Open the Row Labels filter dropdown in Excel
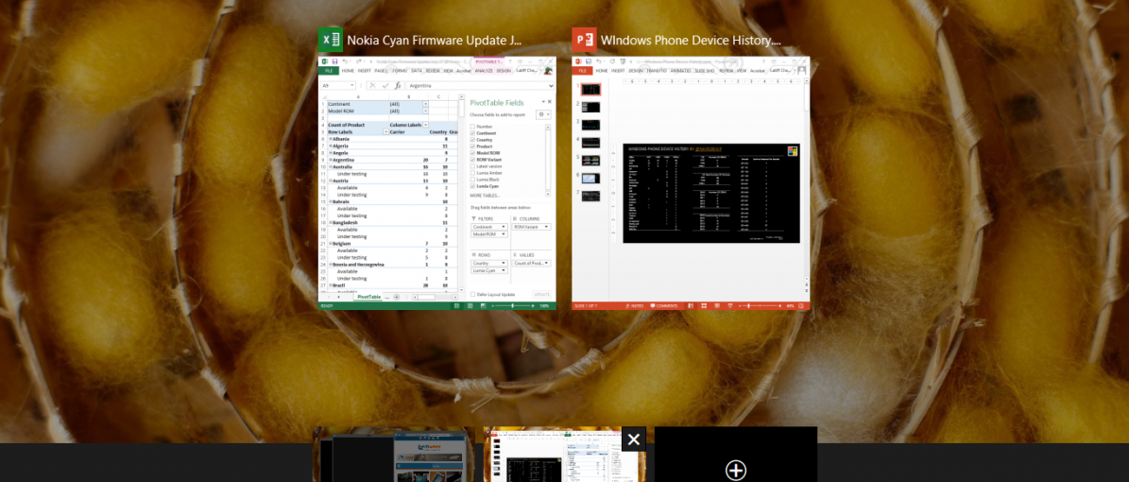This screenshot has width=1129, height=482. (385, 132)
